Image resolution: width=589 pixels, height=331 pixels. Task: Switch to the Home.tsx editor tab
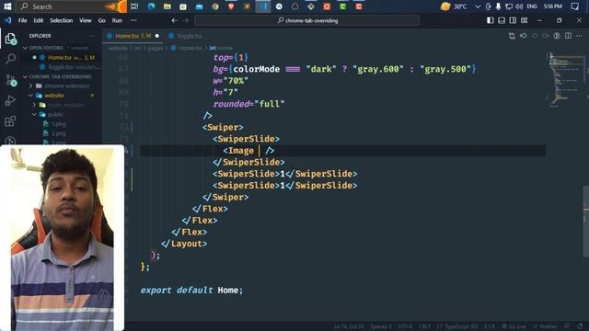[133, 36]
